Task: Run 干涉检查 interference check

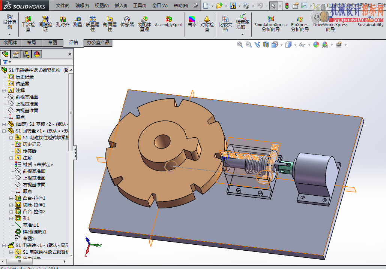Action: pos(28,24)
